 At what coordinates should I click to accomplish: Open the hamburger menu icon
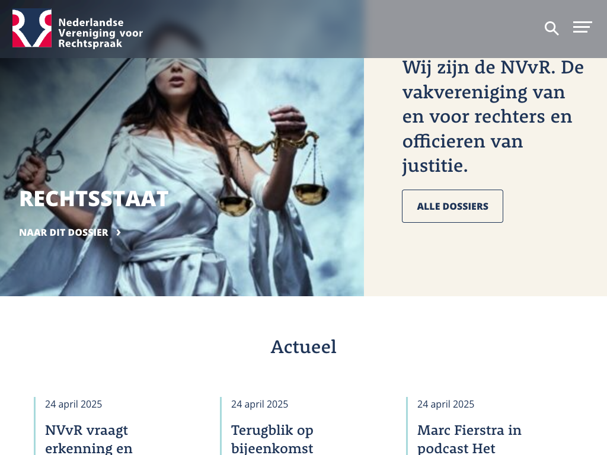coord(583,27)
